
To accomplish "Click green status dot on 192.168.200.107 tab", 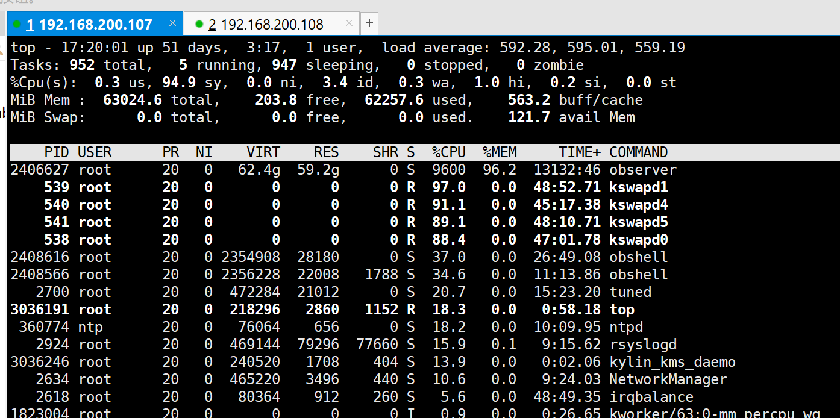I will coord(17,25).
